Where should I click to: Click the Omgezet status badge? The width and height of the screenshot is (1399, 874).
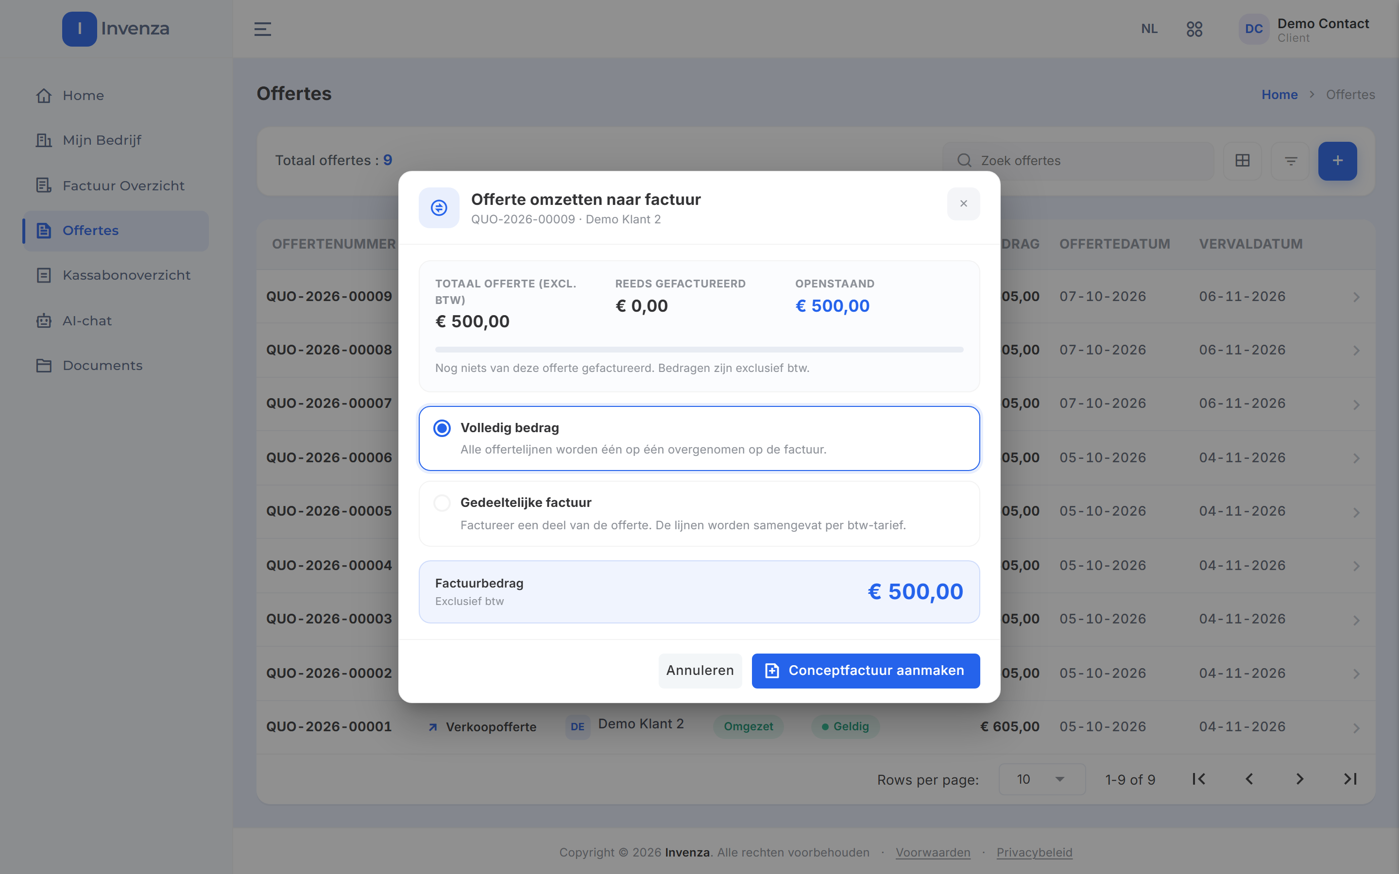point(748,726)
